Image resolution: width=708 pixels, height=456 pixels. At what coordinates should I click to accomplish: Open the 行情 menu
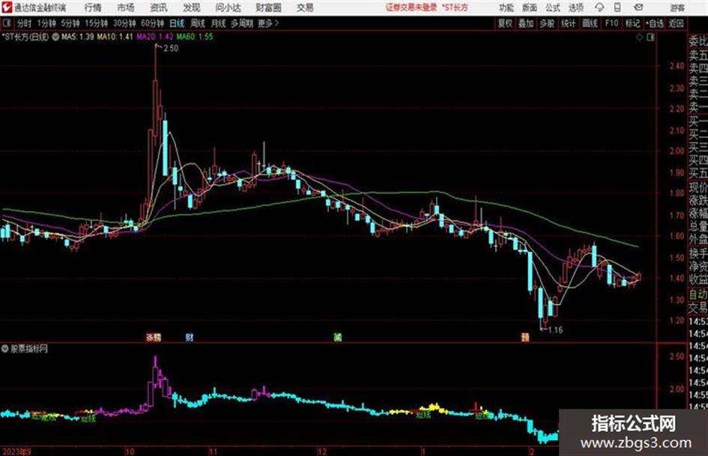93,7
